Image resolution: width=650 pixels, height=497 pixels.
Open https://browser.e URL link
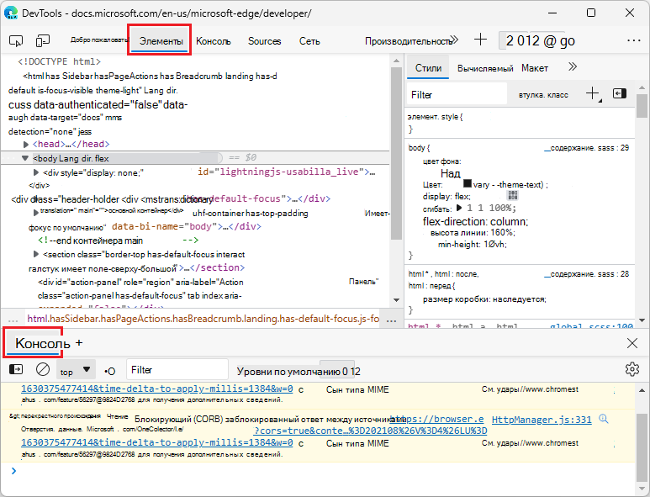436,419
